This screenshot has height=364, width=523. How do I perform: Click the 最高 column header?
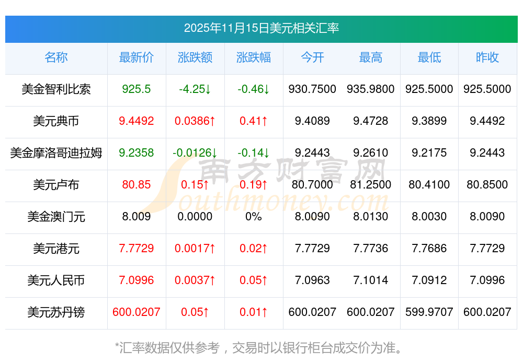371,57
